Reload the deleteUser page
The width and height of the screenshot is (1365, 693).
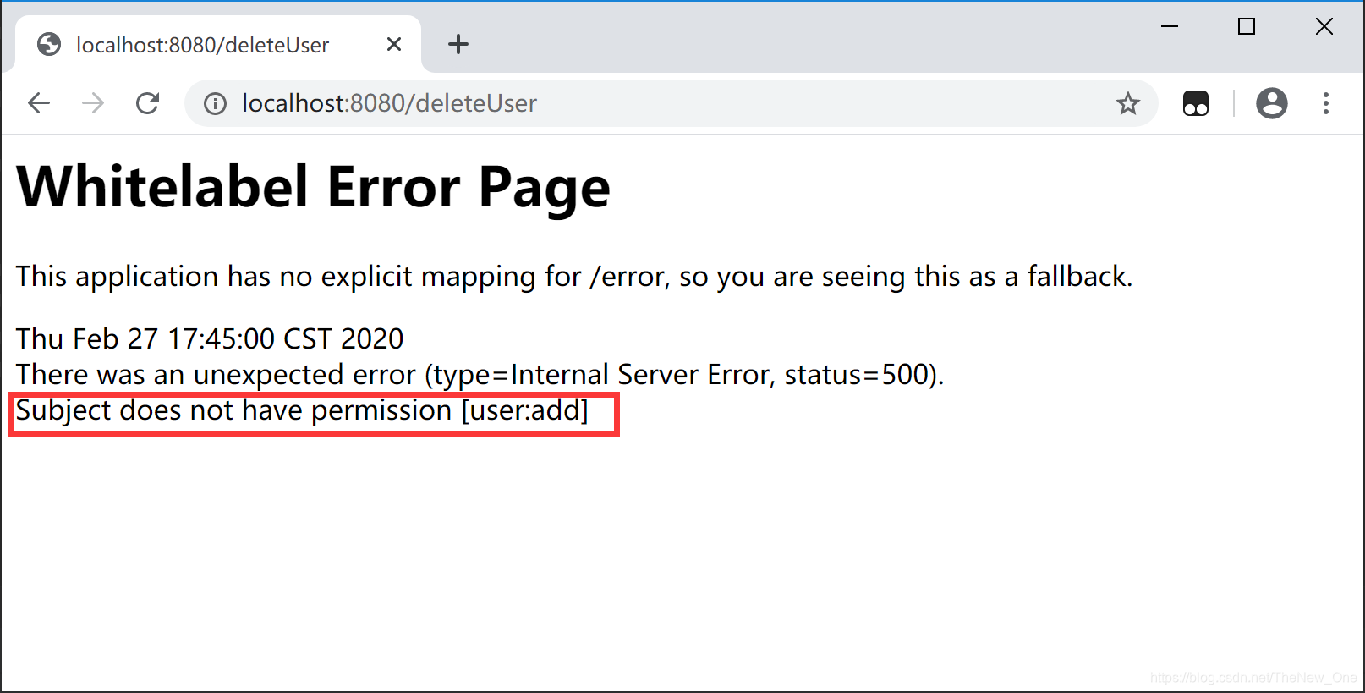tap(148, 103)
